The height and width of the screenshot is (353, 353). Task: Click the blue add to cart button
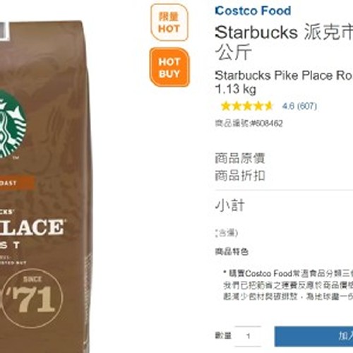[313, 336]
